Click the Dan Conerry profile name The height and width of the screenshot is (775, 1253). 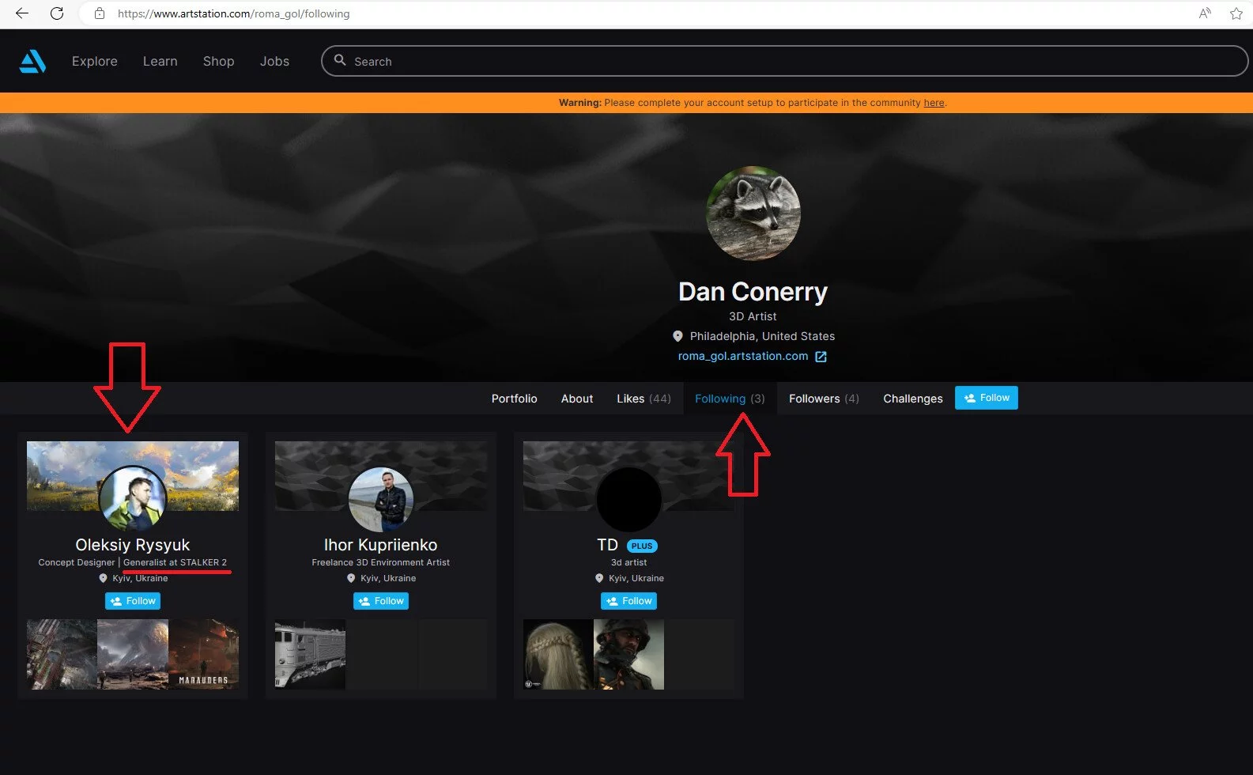(753, 292)
